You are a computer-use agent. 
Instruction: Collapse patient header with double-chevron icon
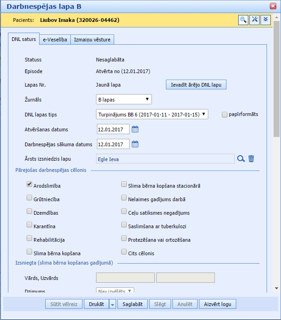(266, 20)
